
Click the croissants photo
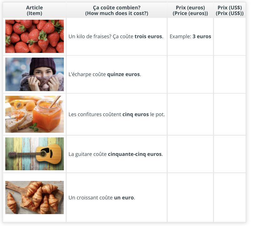pos(34,198)
